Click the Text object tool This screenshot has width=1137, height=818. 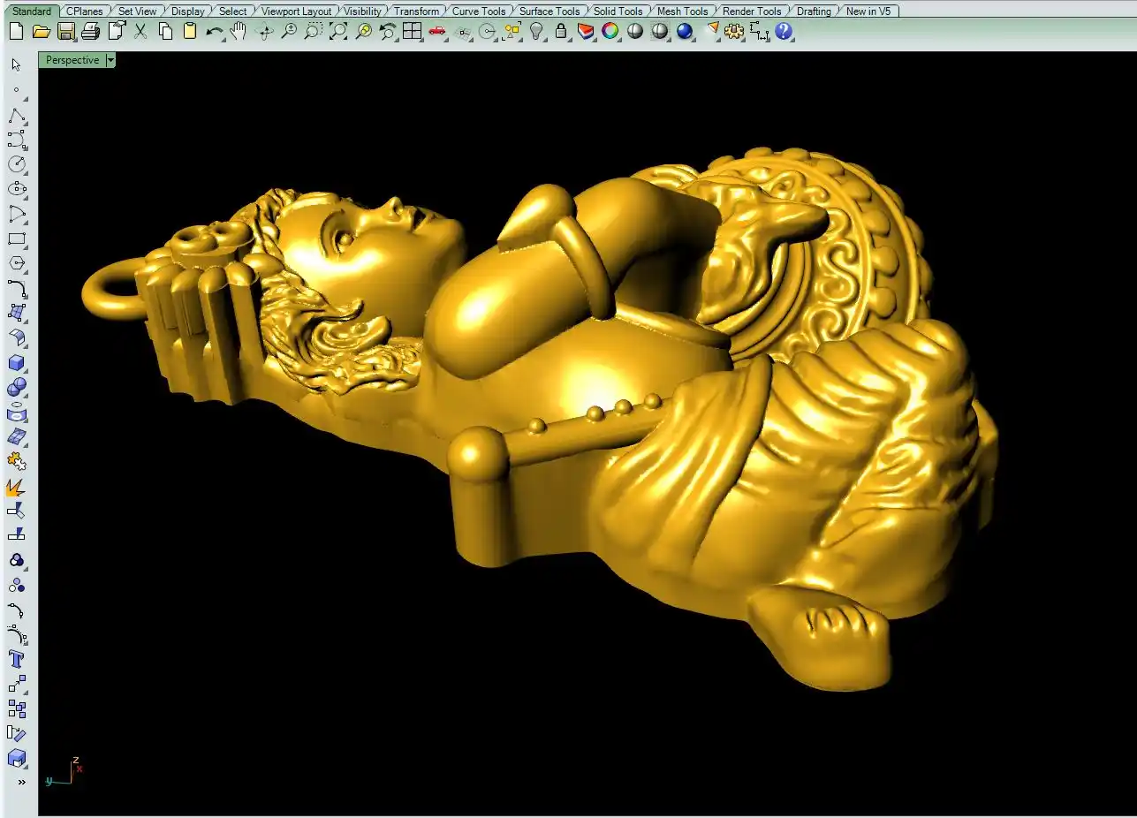pyautogui.click(x=17, y=659)
